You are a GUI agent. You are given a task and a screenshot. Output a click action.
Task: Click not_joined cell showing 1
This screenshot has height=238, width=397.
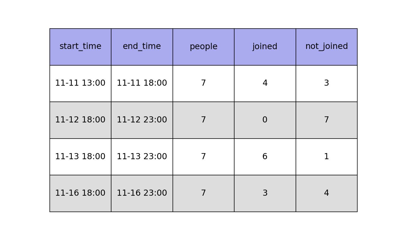(327, 157)
